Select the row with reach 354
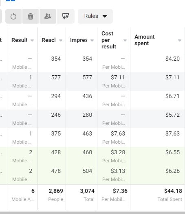The width and height of the screenshot is (185, 214). tap(92, 63)
